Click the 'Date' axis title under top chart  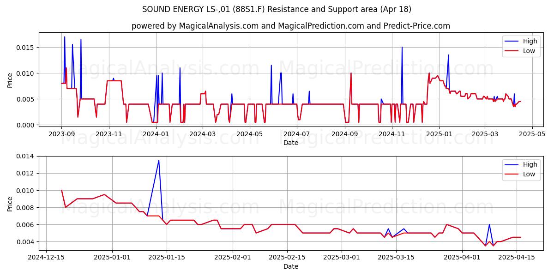tap(291, 143)
